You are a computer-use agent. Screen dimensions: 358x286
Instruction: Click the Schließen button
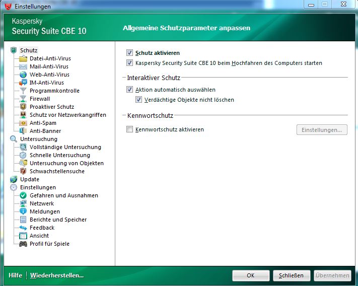(x=292, y=275)
